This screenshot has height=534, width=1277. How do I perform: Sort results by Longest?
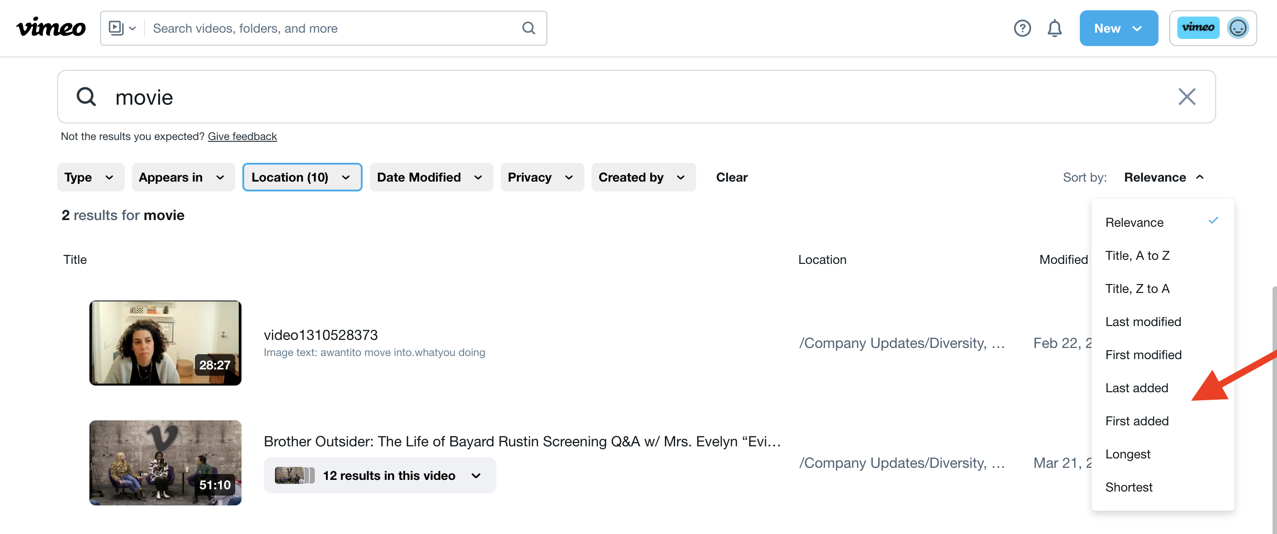1127,453
